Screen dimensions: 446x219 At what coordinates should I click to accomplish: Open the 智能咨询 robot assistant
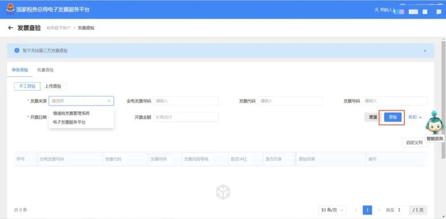pos(435,125)
